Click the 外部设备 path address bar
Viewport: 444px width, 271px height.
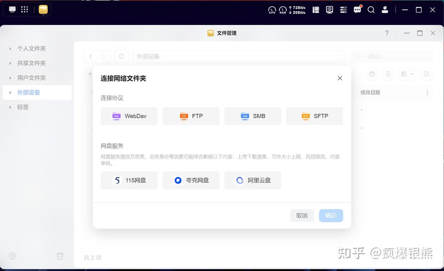pos(238,56)
